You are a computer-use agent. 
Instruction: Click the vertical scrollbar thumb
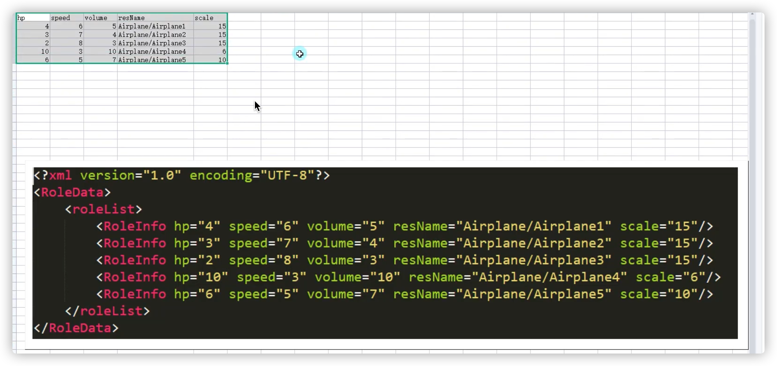(x=752, y=187)
